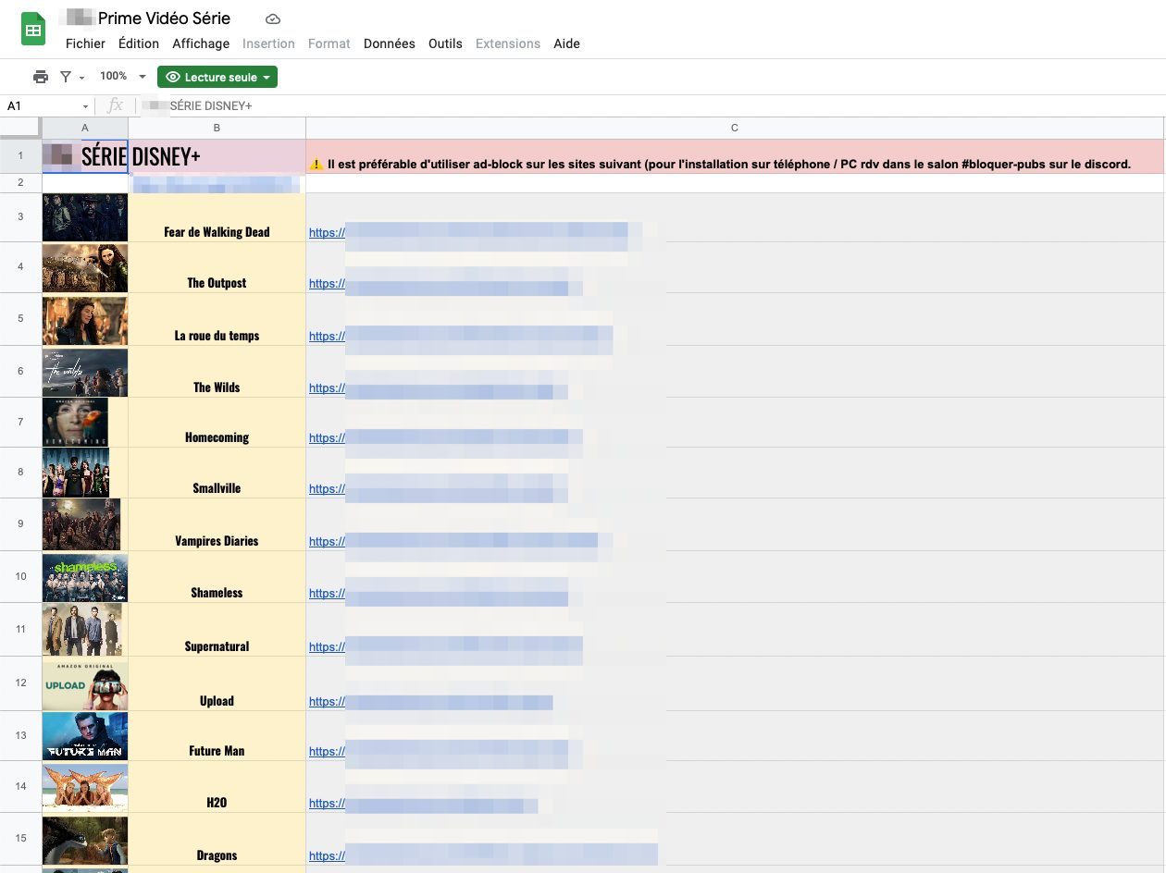Select the cell with text Dragons
This screenshot has width=1166, height=873.
[x=217, y=840]
